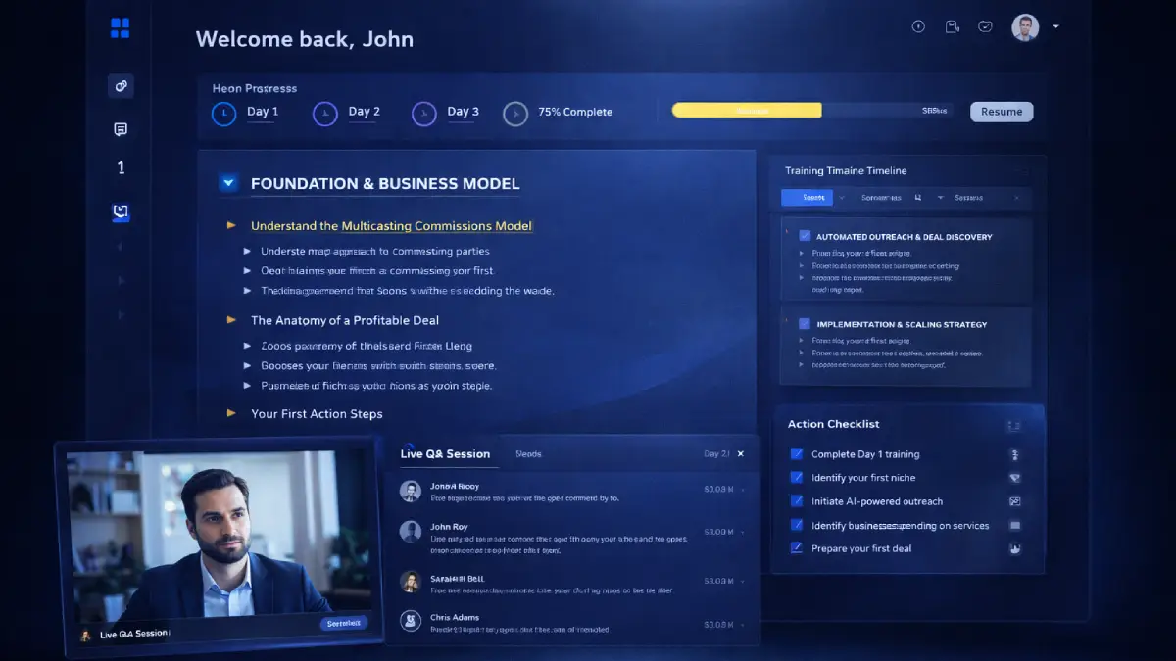
Task: Open John Roy avatar in Q&A list
Action: [411, 532]
